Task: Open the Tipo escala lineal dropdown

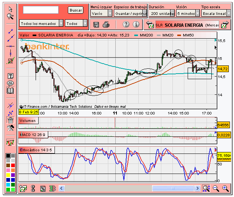Action: [216, 13]
